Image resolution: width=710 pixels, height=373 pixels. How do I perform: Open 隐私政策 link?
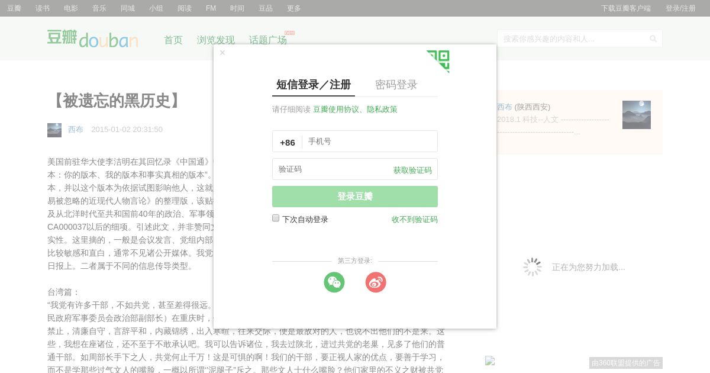pyautogui.click(x=382, y=109)
